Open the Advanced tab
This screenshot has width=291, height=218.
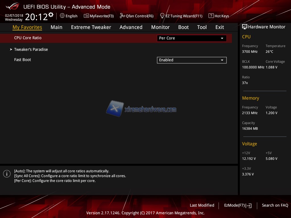pyautogui.click(x=131, y=27)
